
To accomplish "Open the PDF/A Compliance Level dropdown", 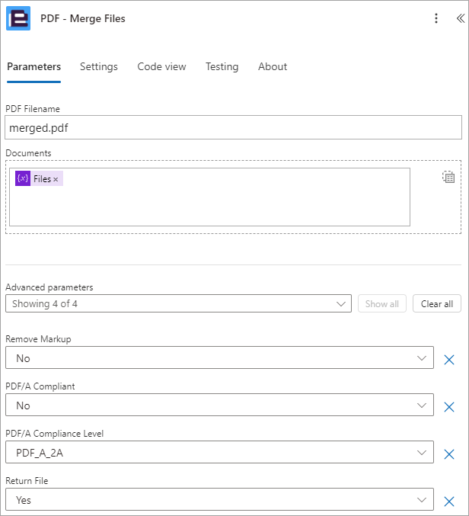I will tap(219, 452).
